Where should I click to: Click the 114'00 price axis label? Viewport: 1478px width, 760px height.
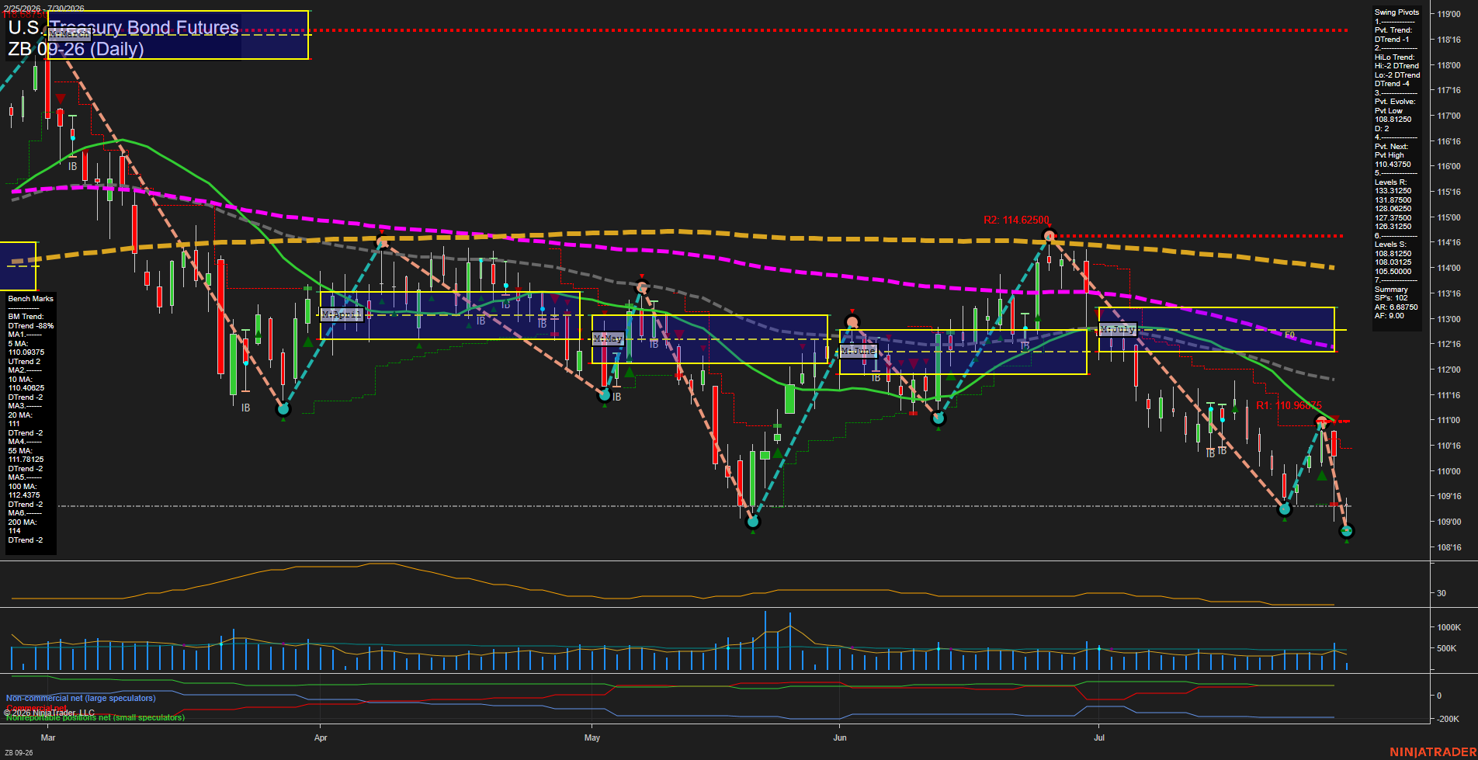[x=1449, y=268]
